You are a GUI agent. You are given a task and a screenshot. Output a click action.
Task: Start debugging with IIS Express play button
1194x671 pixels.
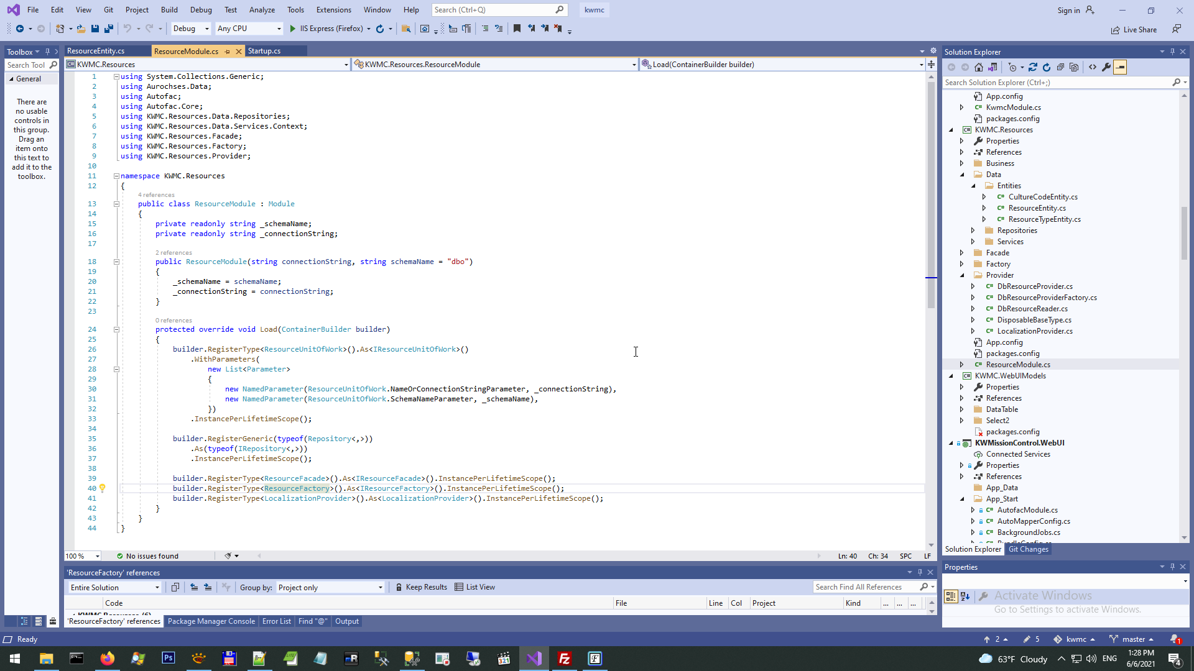[293, 29]
